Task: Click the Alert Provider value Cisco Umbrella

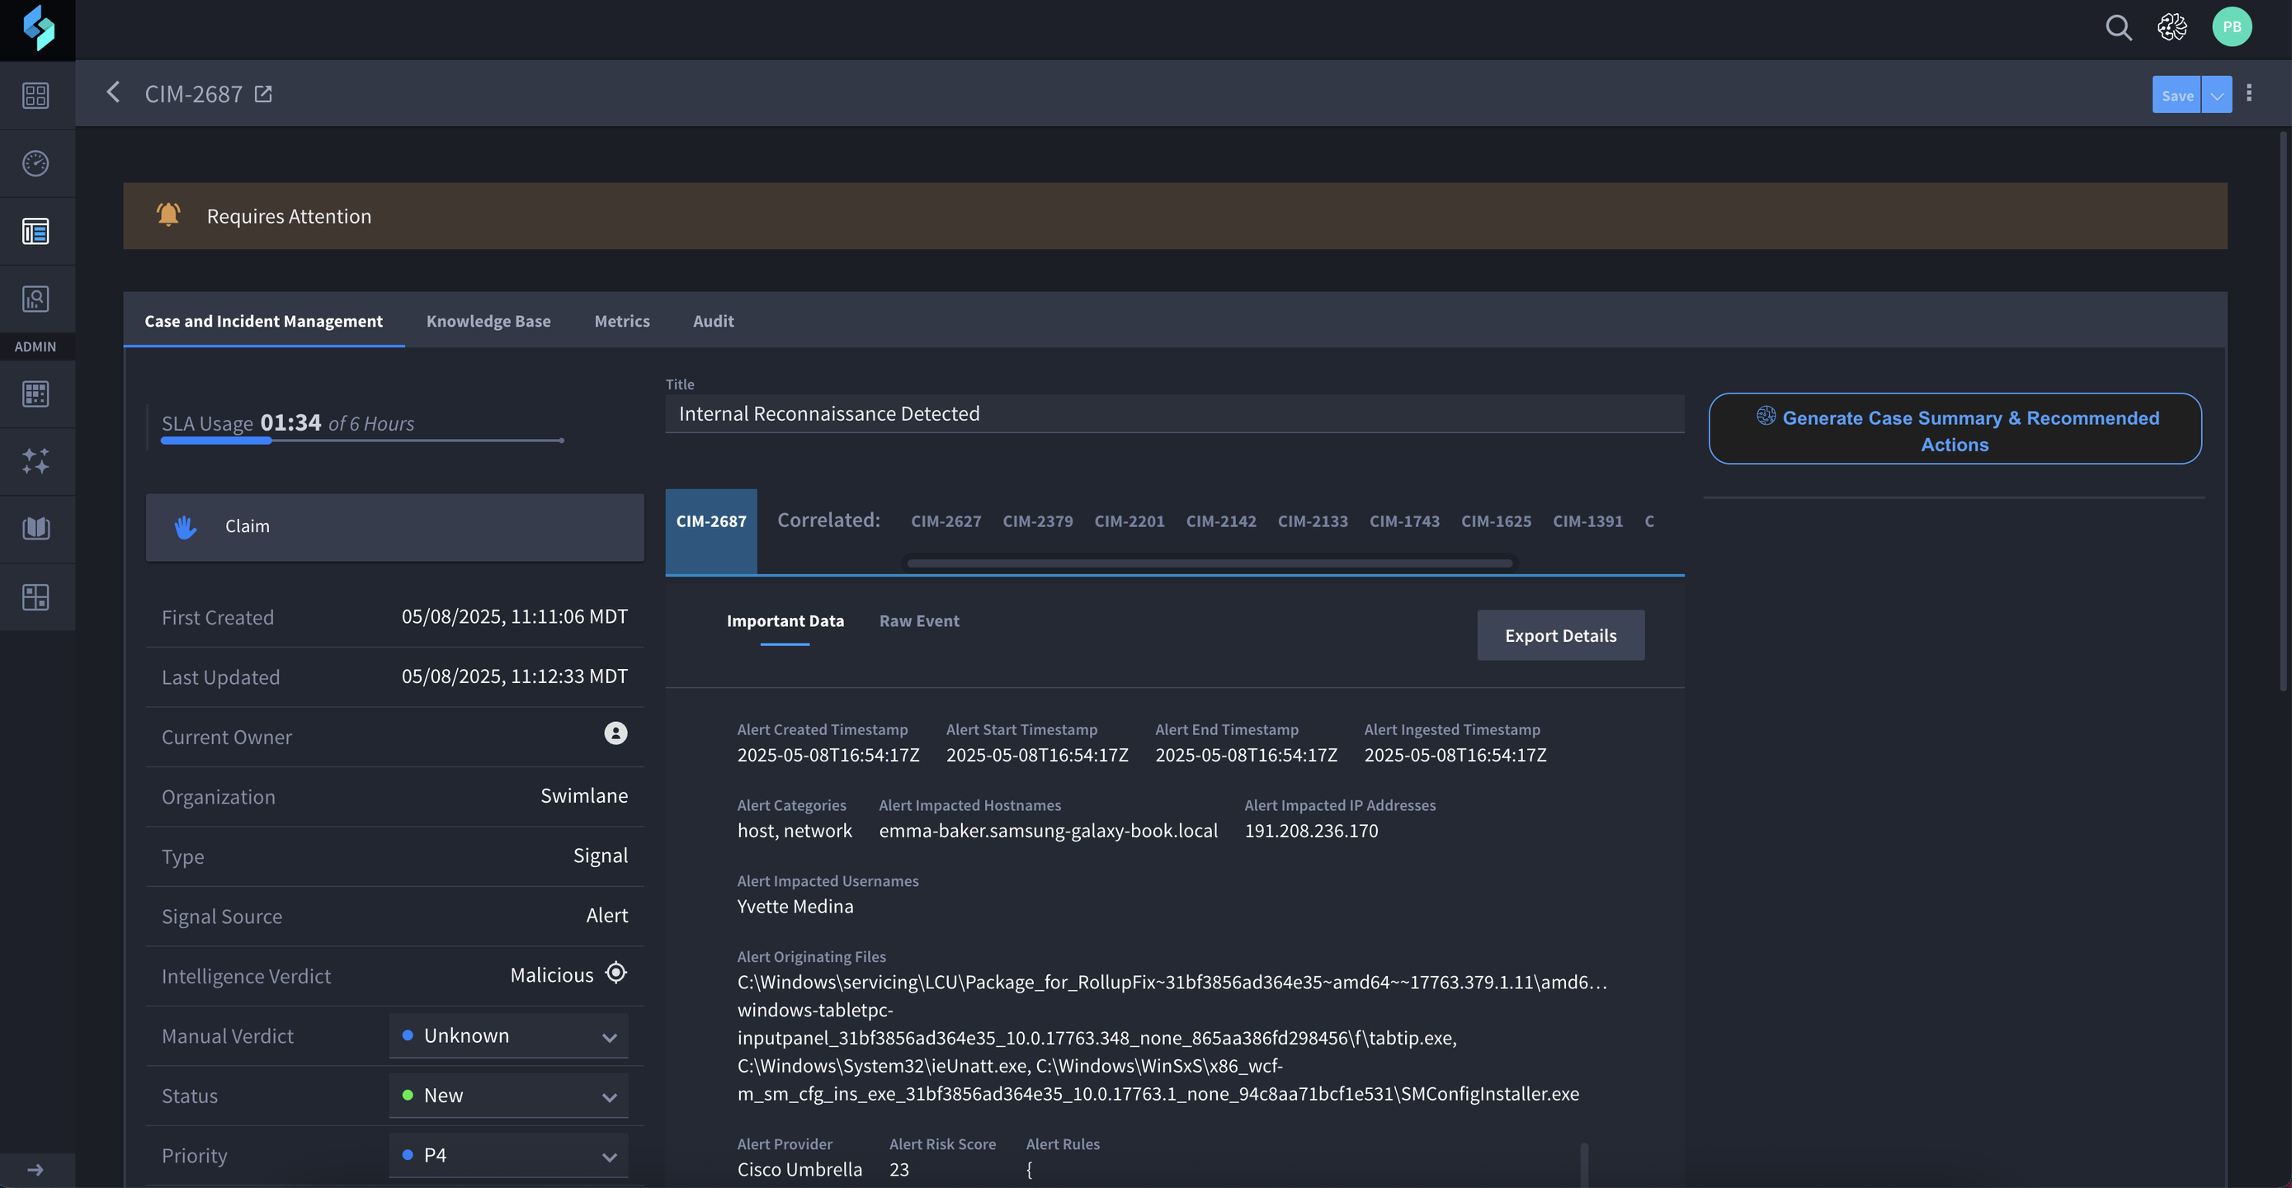Action: (799, 1169)
